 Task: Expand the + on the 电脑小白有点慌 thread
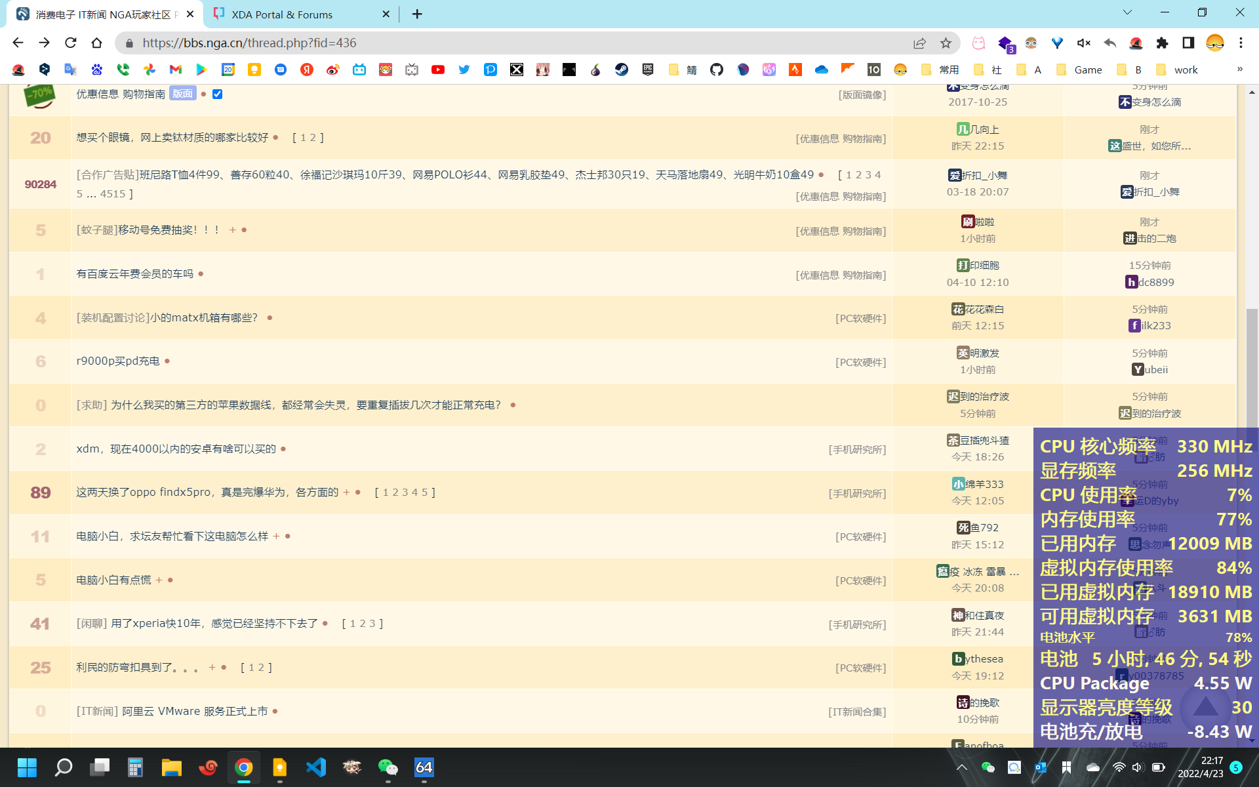pyautogui.click(x=159, y=580)
